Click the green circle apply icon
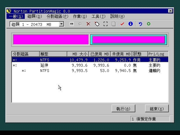This screenshot has width=180, height=135. pyautogui.click(x=149, y=24)
